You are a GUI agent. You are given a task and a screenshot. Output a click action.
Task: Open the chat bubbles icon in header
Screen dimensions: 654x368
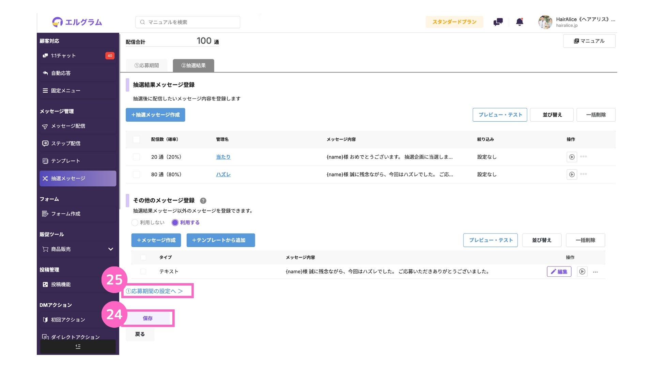pyautogui.click(x=498, y=22)
